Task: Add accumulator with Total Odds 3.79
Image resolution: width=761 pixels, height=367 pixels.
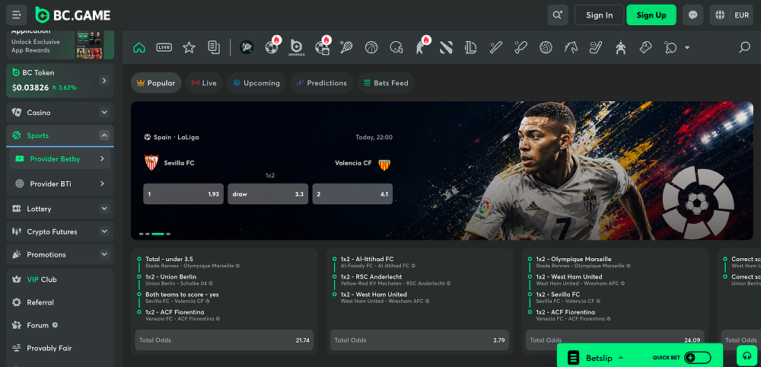Action: 419,340
